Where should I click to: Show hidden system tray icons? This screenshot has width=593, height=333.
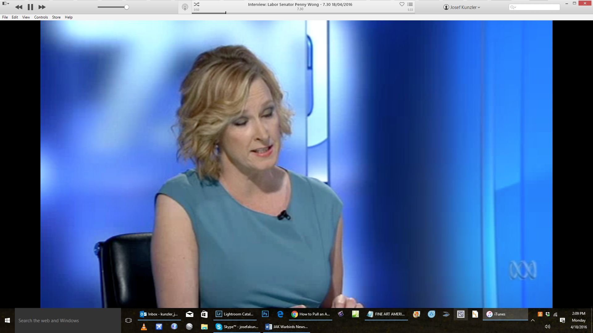[x=533, y=320]
